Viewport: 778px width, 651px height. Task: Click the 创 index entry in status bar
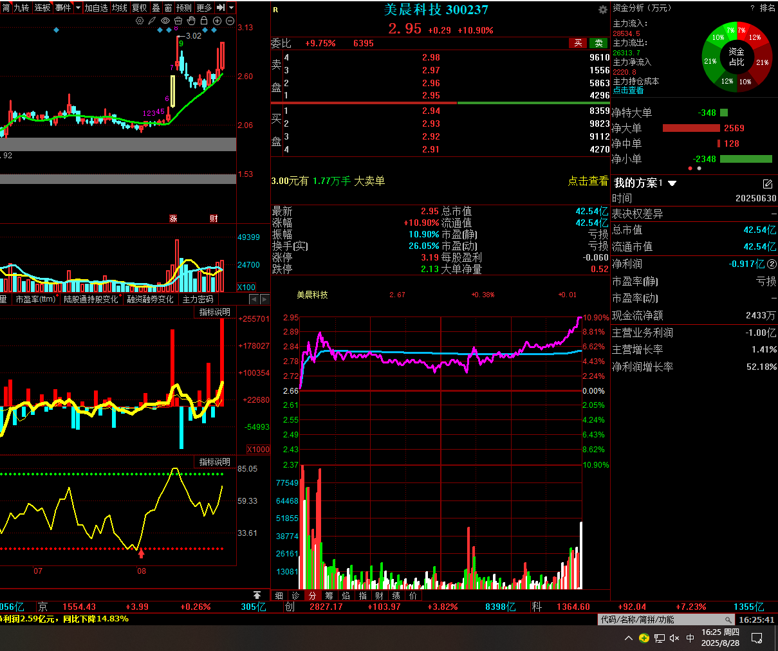pos(290,607)
